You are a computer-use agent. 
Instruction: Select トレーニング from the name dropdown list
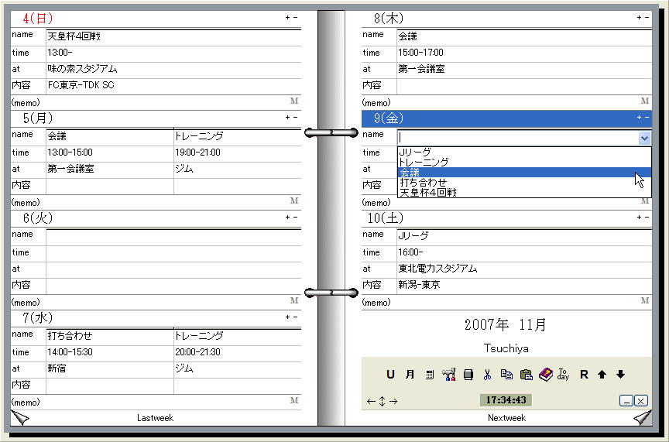pyautogui.click(x=524, y=162)
